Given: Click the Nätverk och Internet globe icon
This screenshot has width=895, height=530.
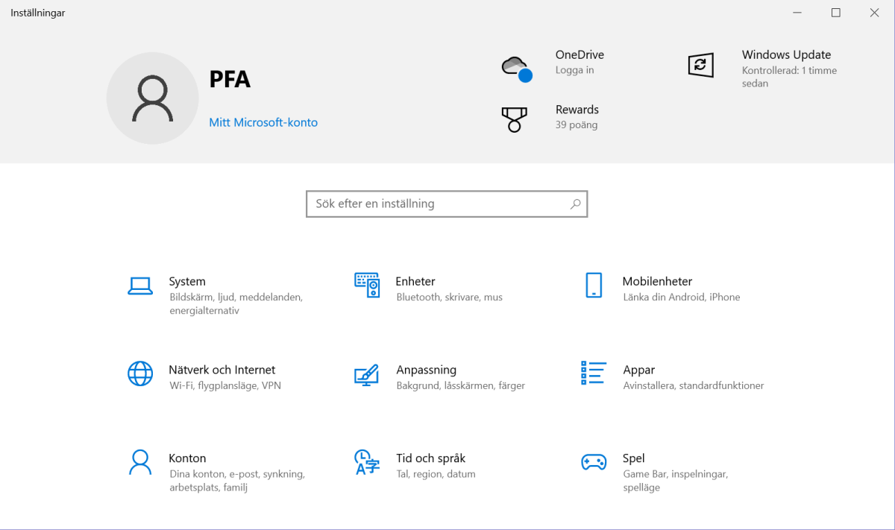Looking at the screenshot, I should [x=140, y=373].
